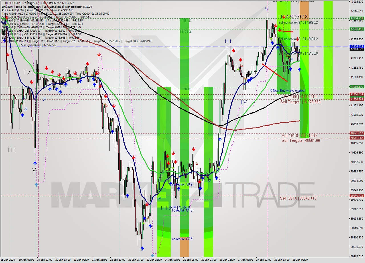Click the 41002.530 price axis value
This screenshot has height=263, width=365.
(356, 115)
